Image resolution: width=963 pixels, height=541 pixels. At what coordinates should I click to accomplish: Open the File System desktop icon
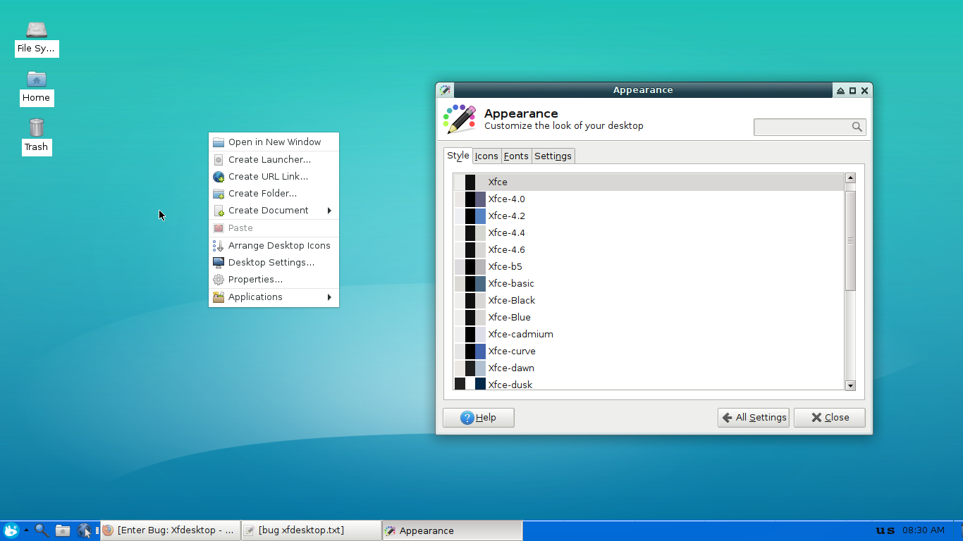click(37, 30)
